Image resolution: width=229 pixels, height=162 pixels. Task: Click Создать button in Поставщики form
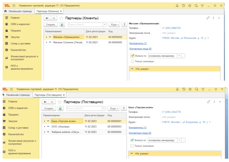[49, 109]
